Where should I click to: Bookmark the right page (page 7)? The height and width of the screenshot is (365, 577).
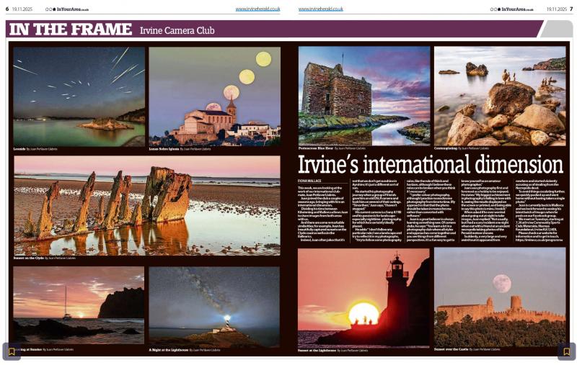pos(566,351)
